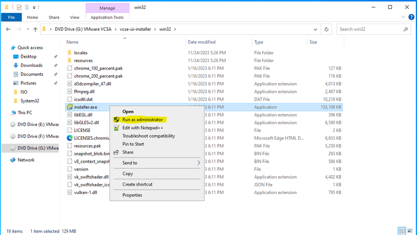Image resolution: width=417 pixels, height=235 pixels.
Task: Click the Back navigation arrow
Action: (8, 29)
